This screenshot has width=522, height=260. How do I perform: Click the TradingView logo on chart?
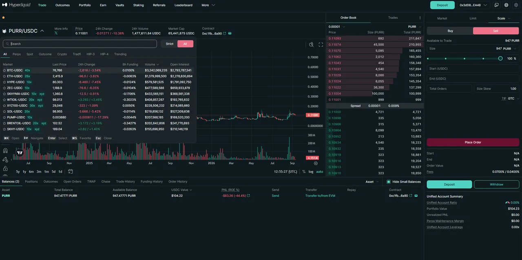[20, 153]
